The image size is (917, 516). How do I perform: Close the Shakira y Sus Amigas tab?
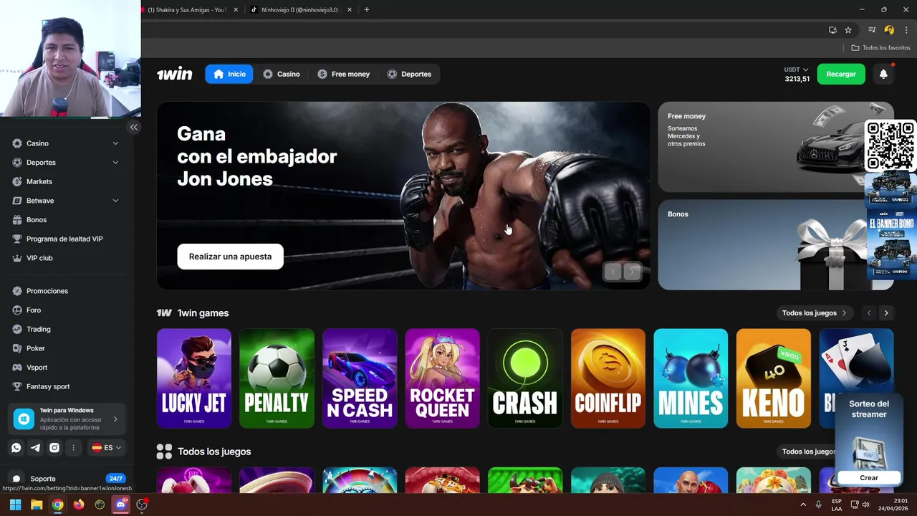(x=236, y=10)
